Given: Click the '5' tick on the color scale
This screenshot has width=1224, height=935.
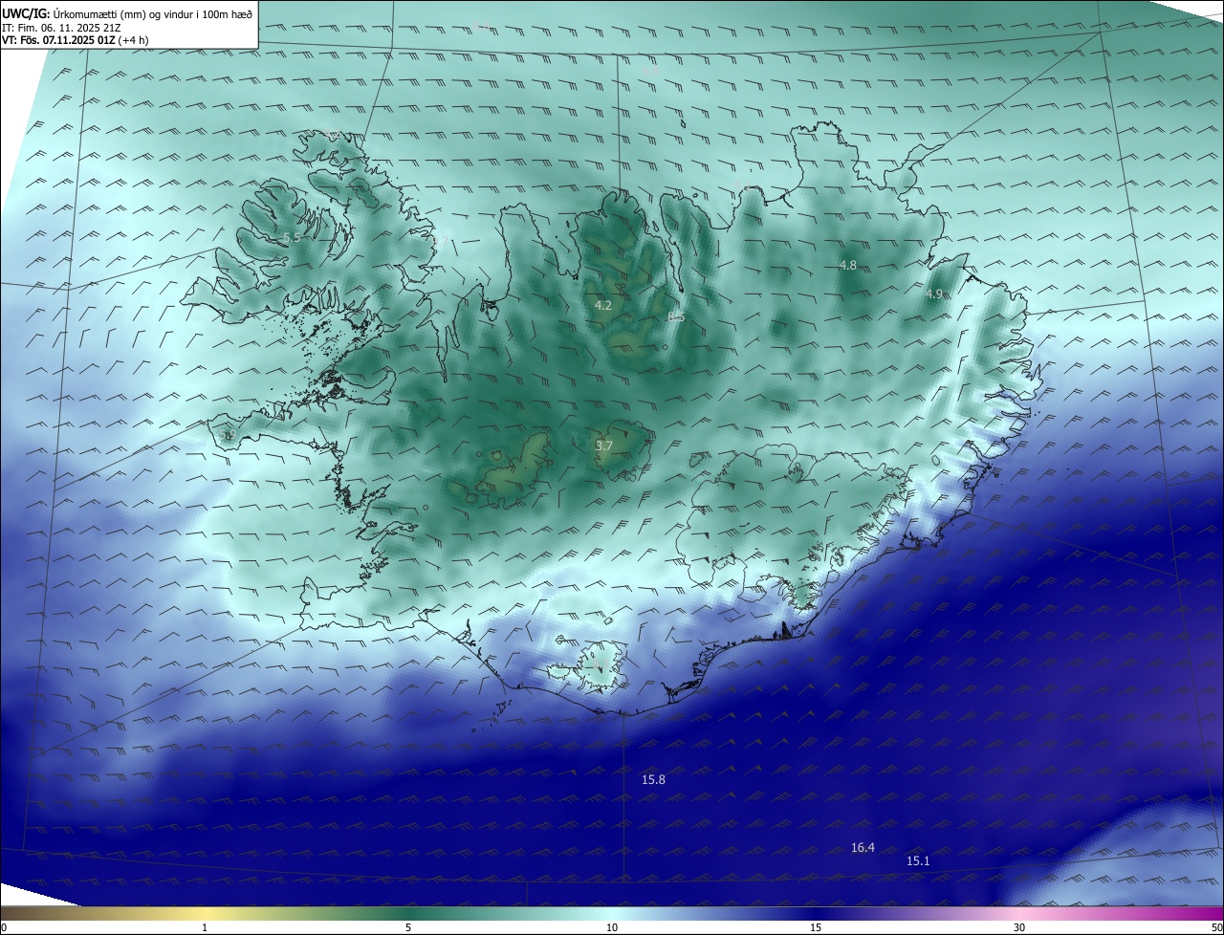Looking at the screenshot, I should [x=408, y=927].
